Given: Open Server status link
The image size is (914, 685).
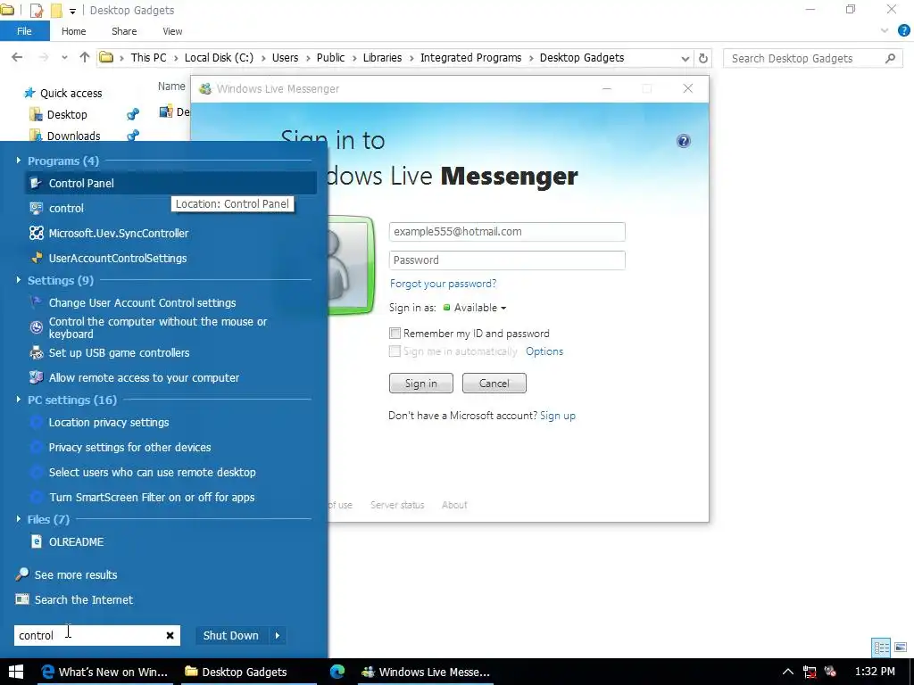Looking at the screenshot, I should click(397, 505).
